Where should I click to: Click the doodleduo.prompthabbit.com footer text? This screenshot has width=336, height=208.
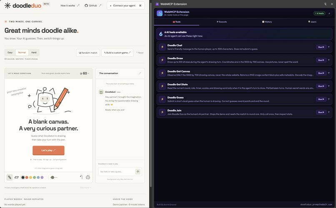316,205
